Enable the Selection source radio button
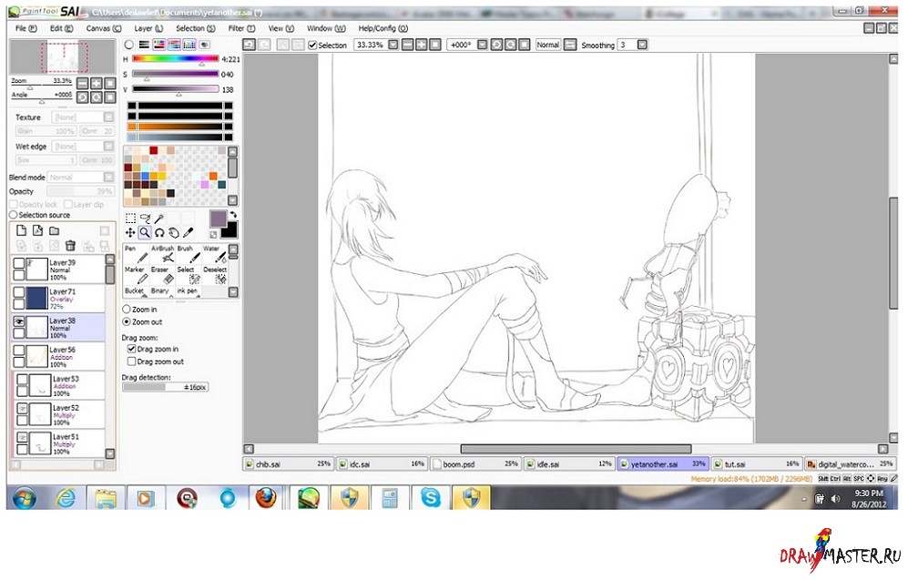 (x=14, y=215)
